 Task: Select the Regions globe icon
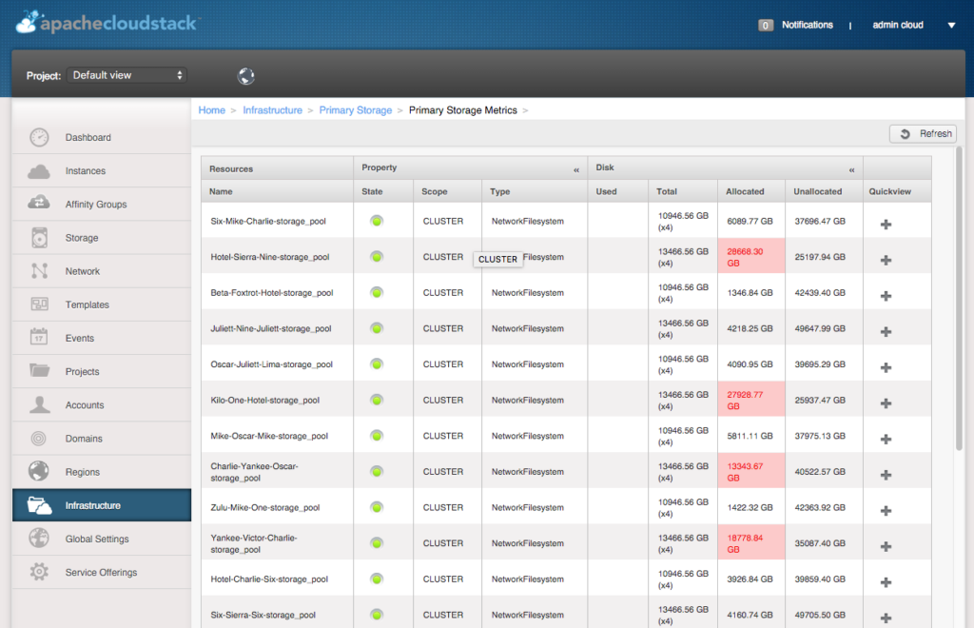coord(38,471)
